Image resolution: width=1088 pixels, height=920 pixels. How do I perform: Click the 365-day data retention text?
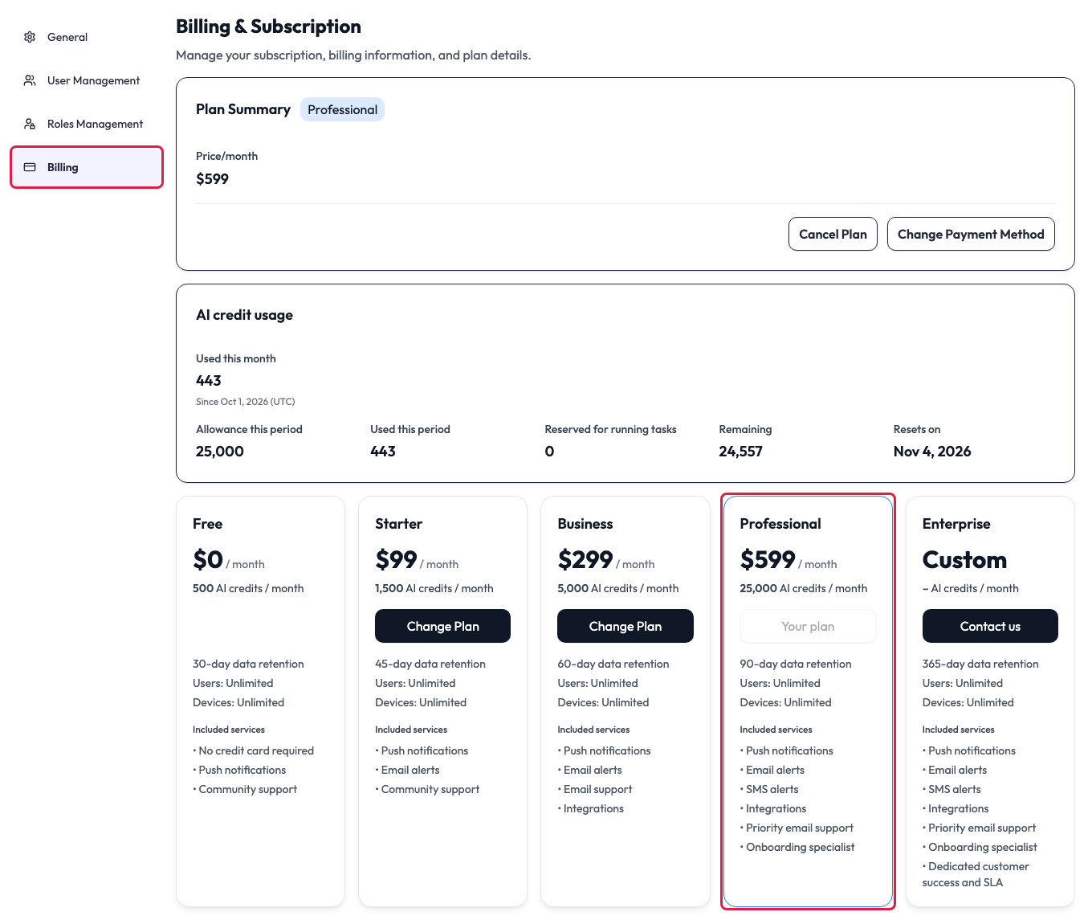point(980,664)
